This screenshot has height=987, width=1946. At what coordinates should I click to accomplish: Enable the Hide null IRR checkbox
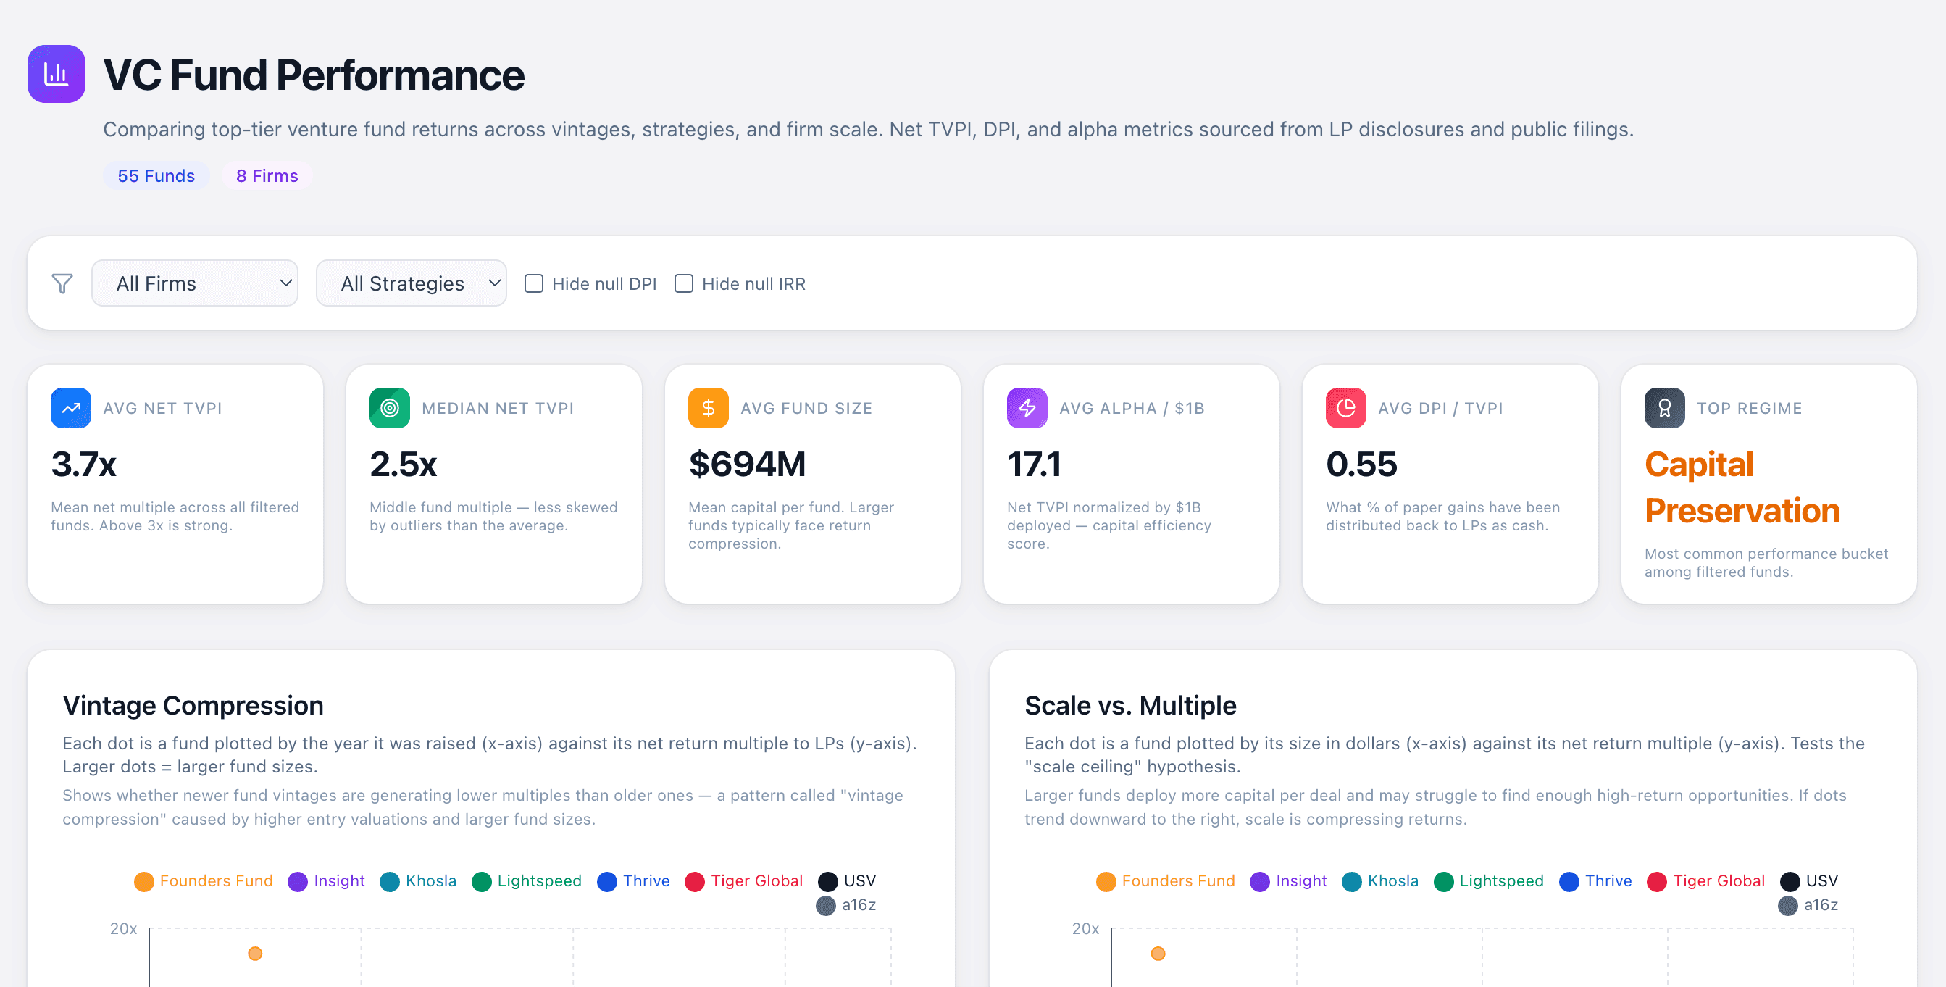[x=684, y=283]
